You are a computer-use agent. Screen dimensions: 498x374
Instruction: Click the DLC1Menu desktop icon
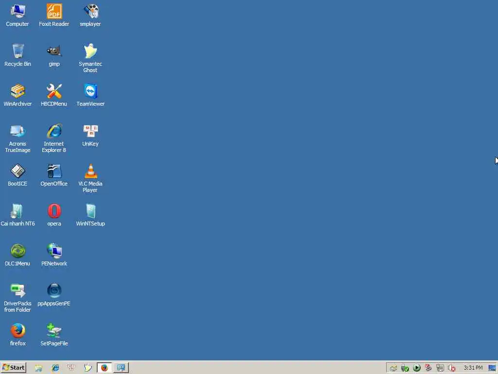(x=18, y=255)
